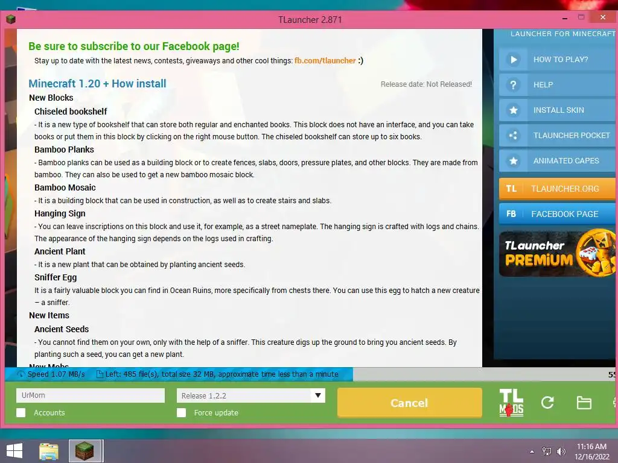Visit TLAUNCHER.ORG button
This screenshot has width=618, height=463.
558,189
